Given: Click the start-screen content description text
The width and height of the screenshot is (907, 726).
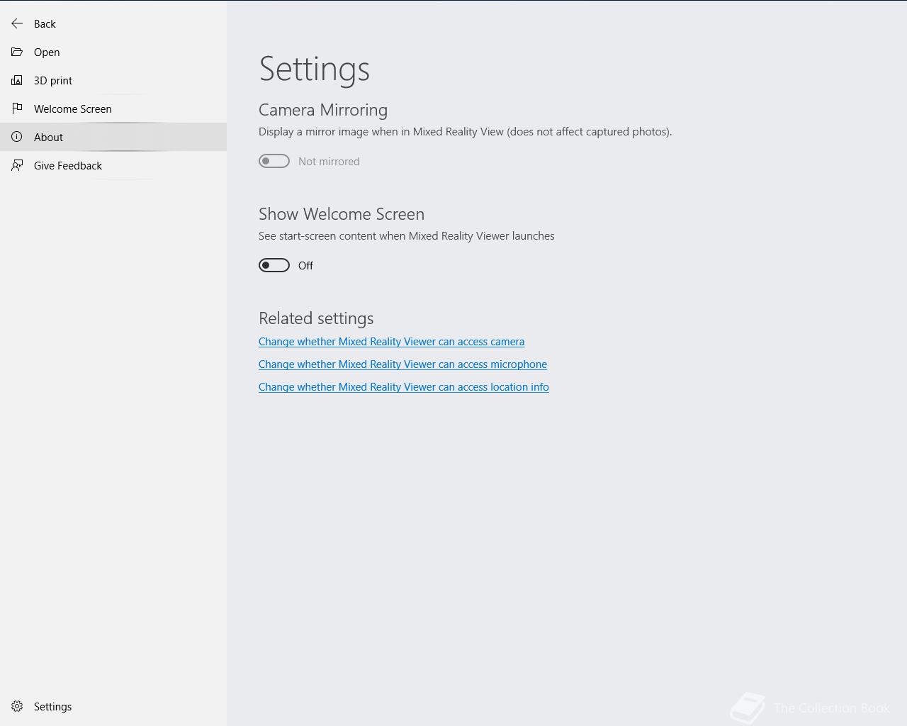Looking at the screenshot, I should point(407,236).
